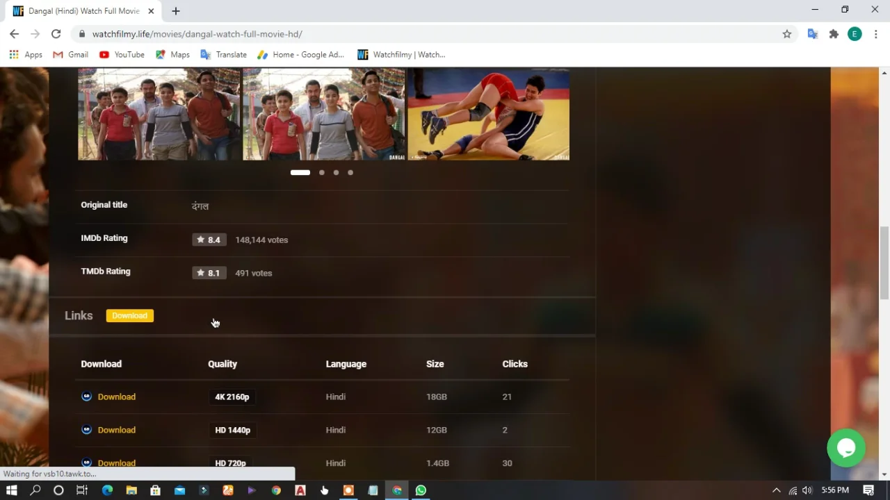Click the address bar URL
The width and height of the screenshot is (890, 500).
coord(197,33)
